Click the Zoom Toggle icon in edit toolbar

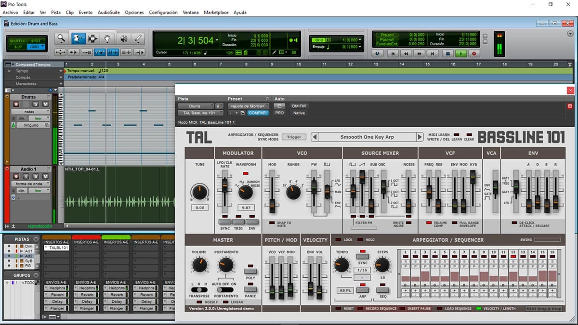click(61, 52)
